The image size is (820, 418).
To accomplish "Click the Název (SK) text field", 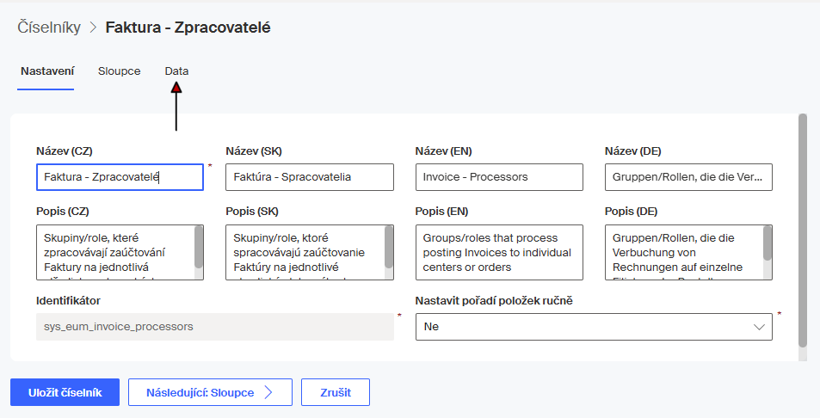I will tap(309, 177).
